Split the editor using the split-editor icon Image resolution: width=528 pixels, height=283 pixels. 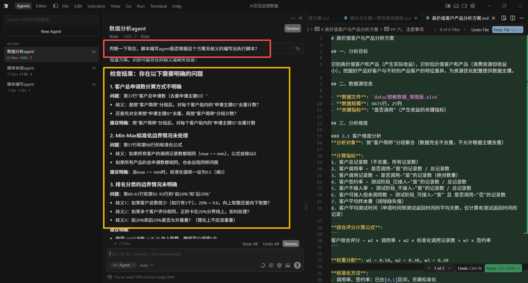[x=512, y=18]
